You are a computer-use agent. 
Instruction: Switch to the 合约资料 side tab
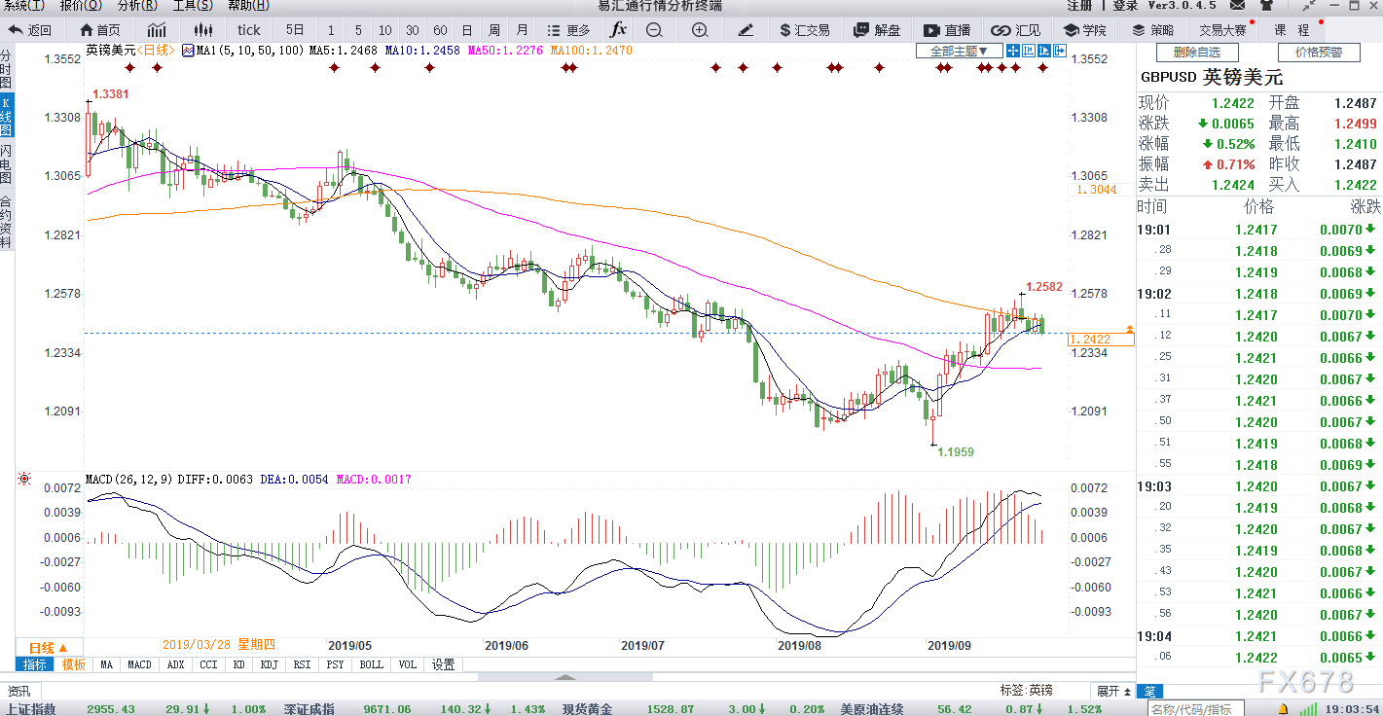pyautogui.click(x=7, y=222)
